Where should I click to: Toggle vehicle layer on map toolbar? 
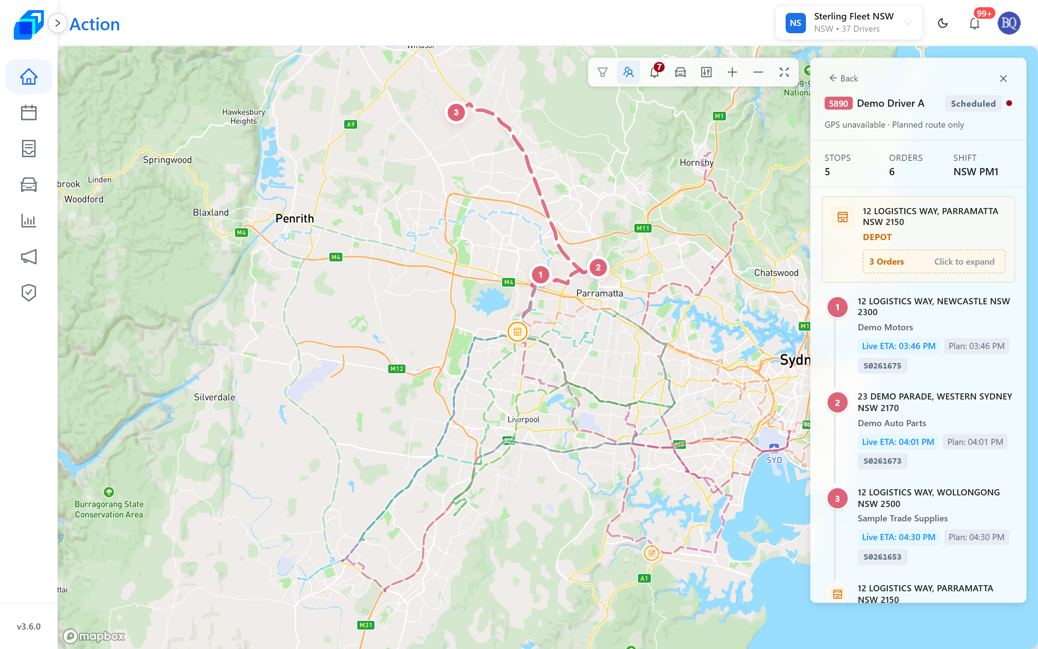[x=680, y=72]
